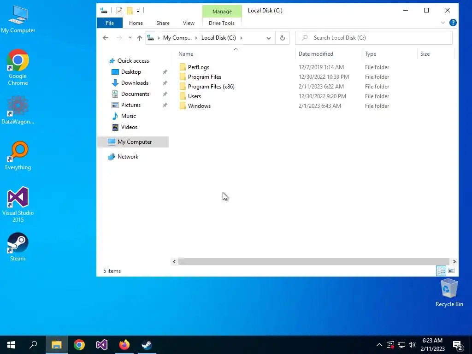Select Network in navigation pane
472x354 pixels.
(128, 157)
